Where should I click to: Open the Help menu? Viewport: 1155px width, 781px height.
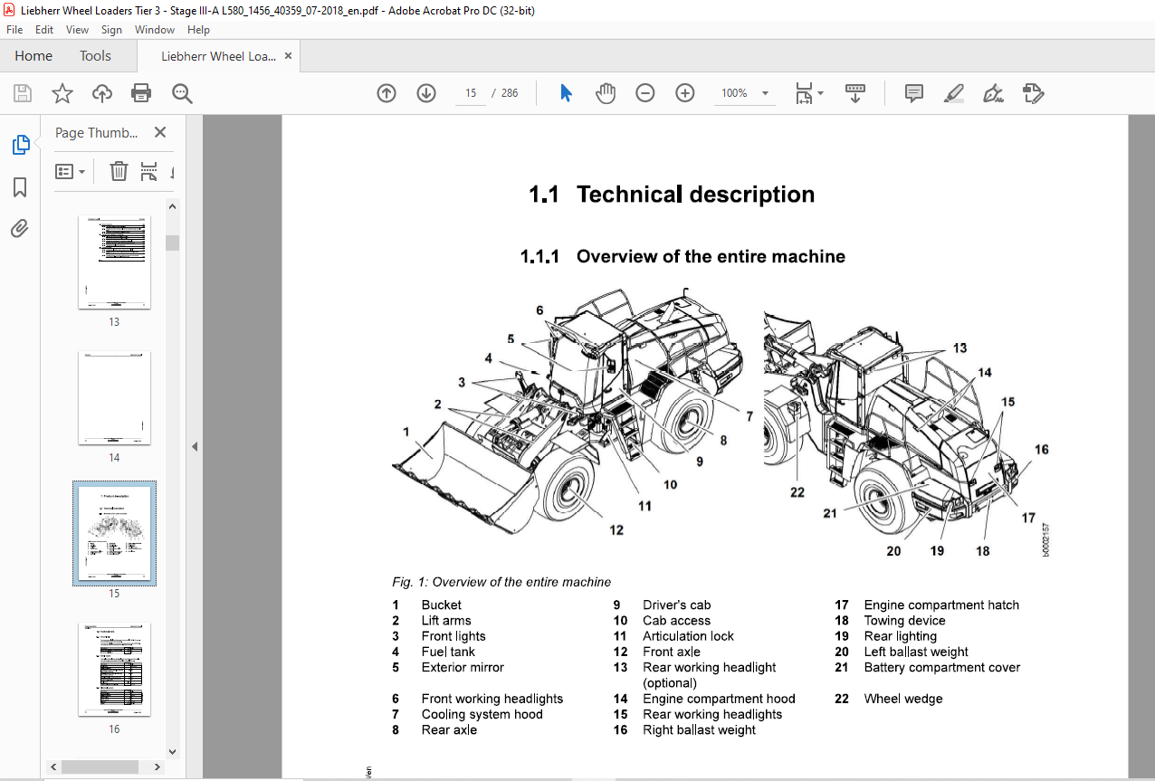point(198,30)
